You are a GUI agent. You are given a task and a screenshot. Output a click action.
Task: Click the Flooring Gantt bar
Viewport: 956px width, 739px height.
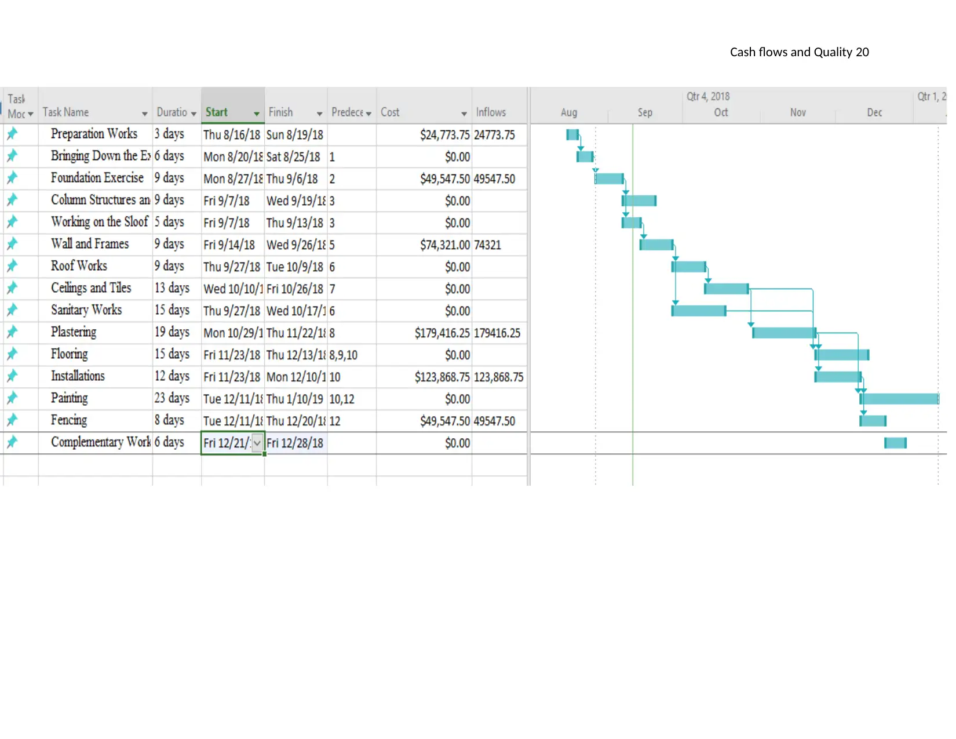842,355
